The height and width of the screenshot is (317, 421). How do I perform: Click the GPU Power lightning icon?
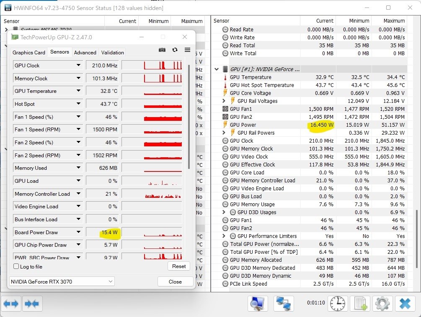pos(225,125)
